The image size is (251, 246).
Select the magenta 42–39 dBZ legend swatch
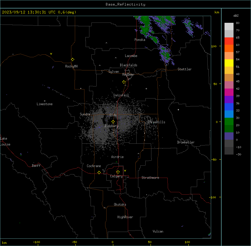click(229, 92)
